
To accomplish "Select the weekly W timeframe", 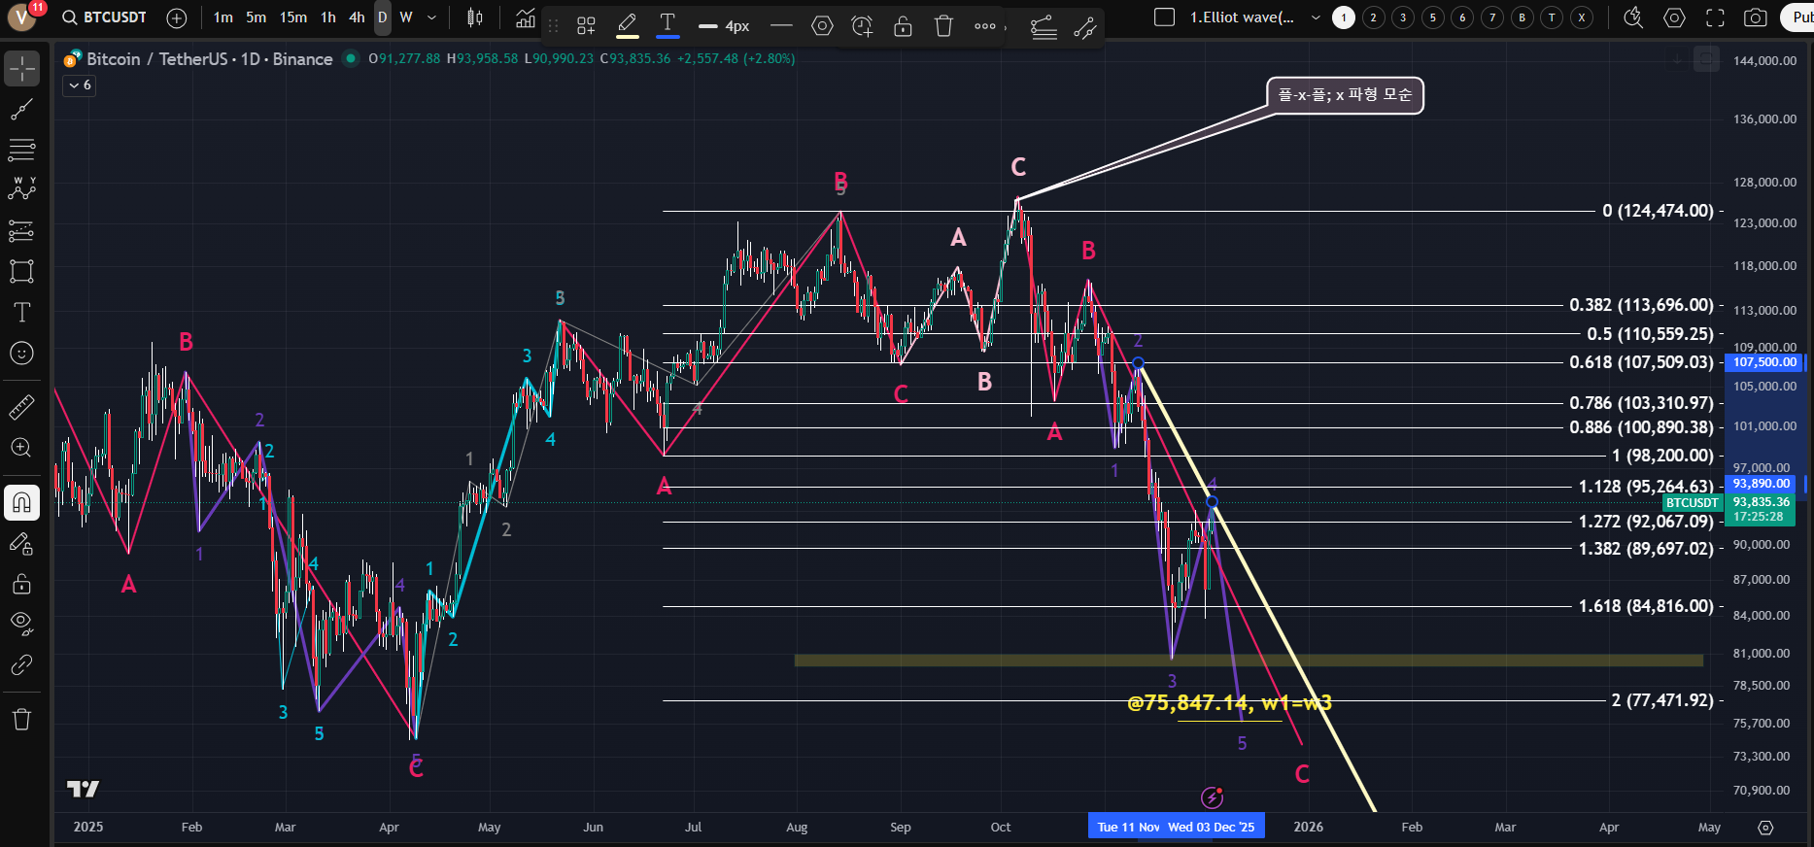I will click(406, 17).
